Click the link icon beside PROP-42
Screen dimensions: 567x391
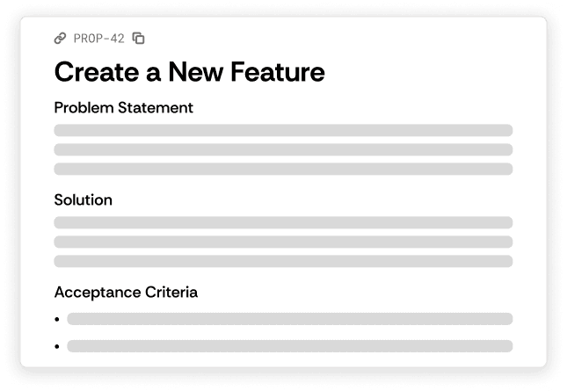pos(60,38)
